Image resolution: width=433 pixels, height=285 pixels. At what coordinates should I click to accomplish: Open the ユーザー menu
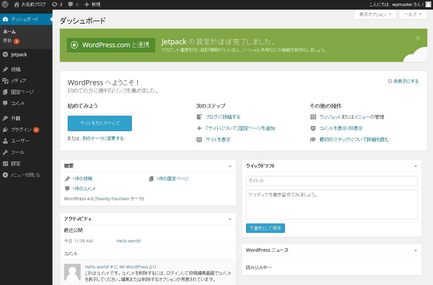(x=26, y=141)
